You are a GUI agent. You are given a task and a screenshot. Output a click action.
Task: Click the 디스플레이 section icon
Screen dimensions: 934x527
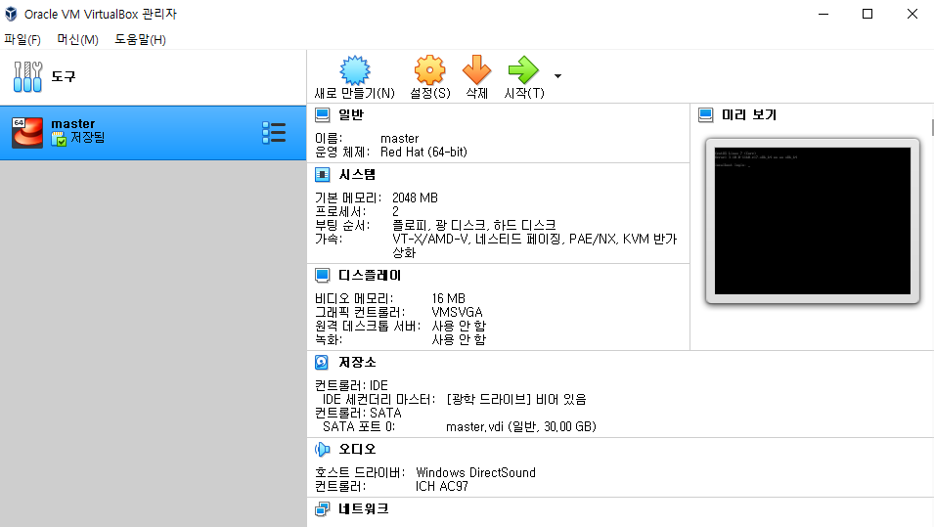(x=322, y=275)
